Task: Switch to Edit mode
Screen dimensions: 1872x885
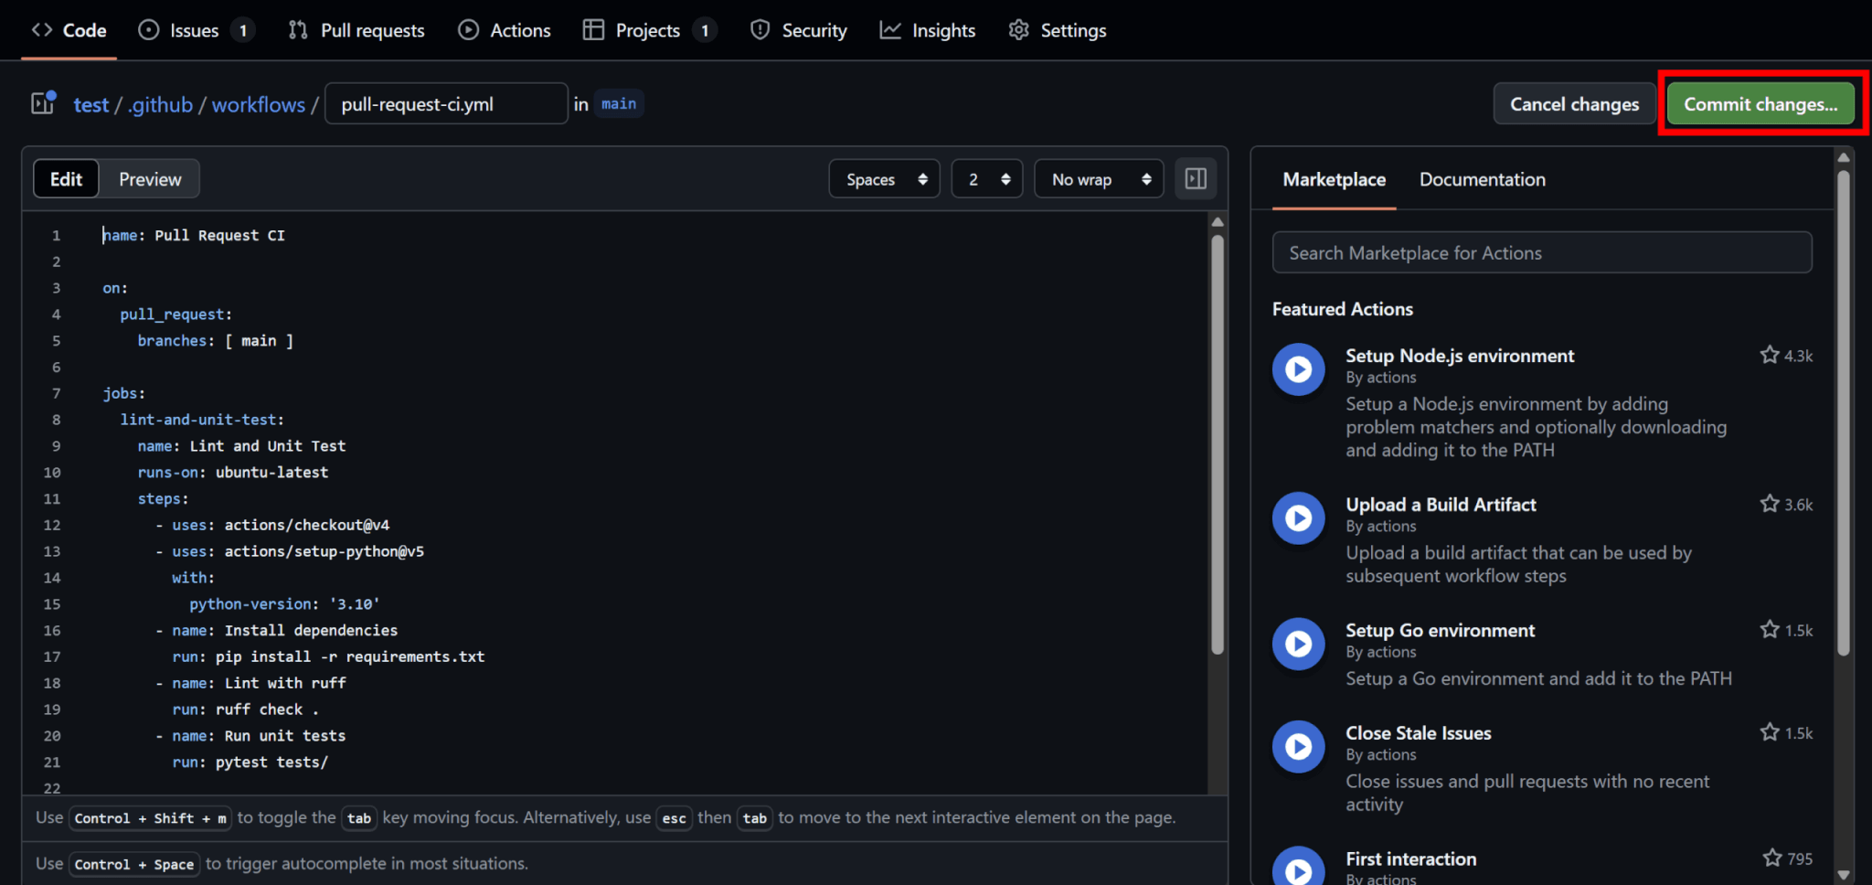Action: click(66, 179)
